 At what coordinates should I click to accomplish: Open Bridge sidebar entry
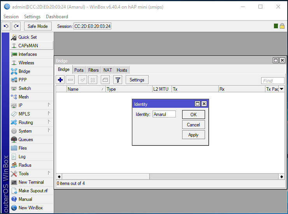[32, 71]
